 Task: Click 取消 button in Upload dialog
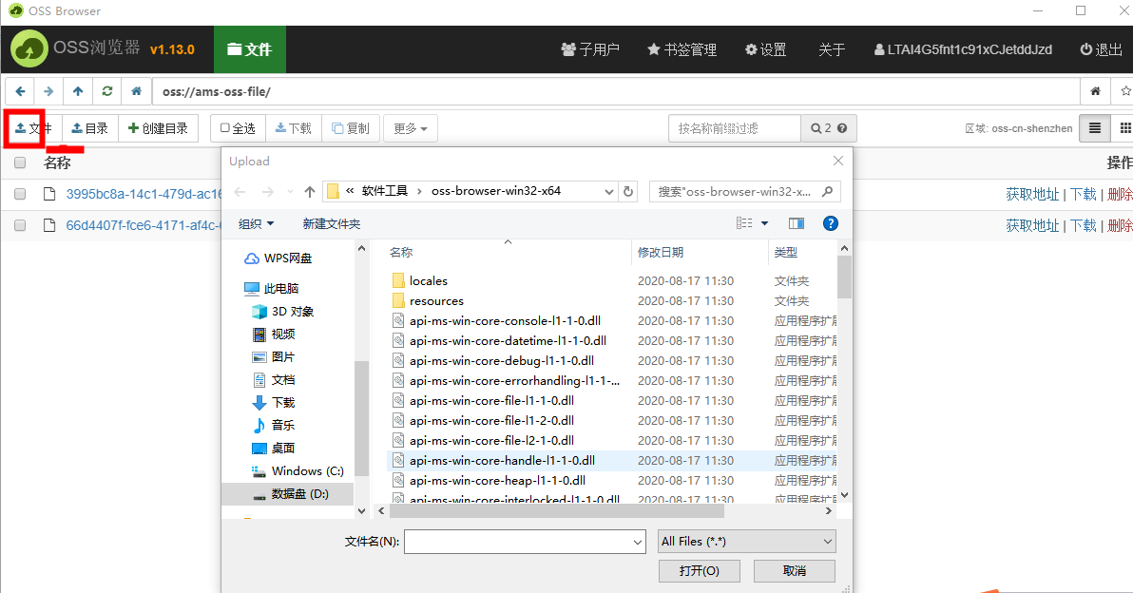794,570
